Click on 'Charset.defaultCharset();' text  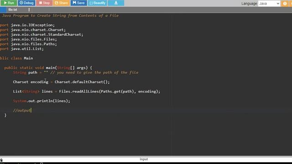click(82, 82)
